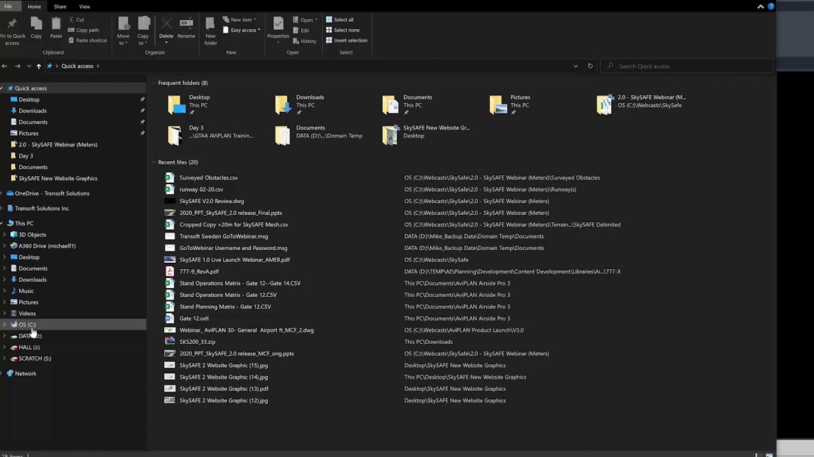
Task: Open the address bar history dropdown
Action: click(x=576, y=66)
